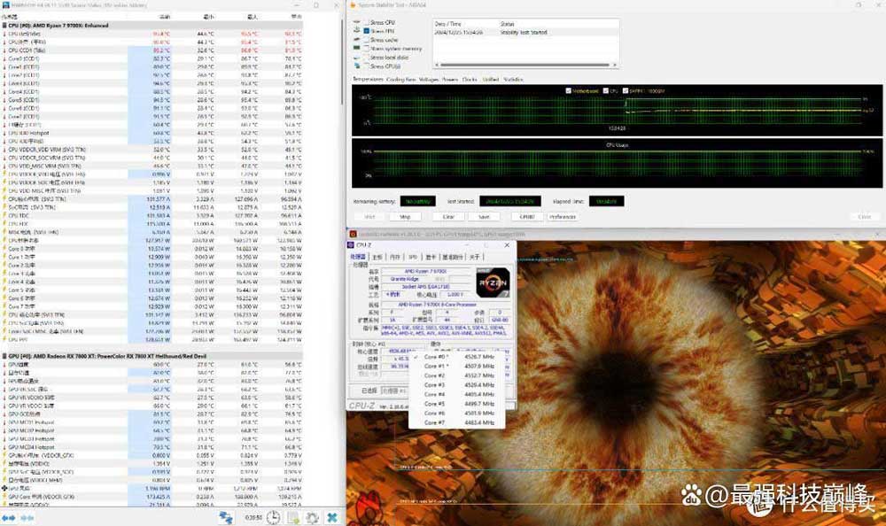Click the Stop button in stability test
Image resolution: width=886 pixels, height=526 pixels.
click(x=404, y=216)
